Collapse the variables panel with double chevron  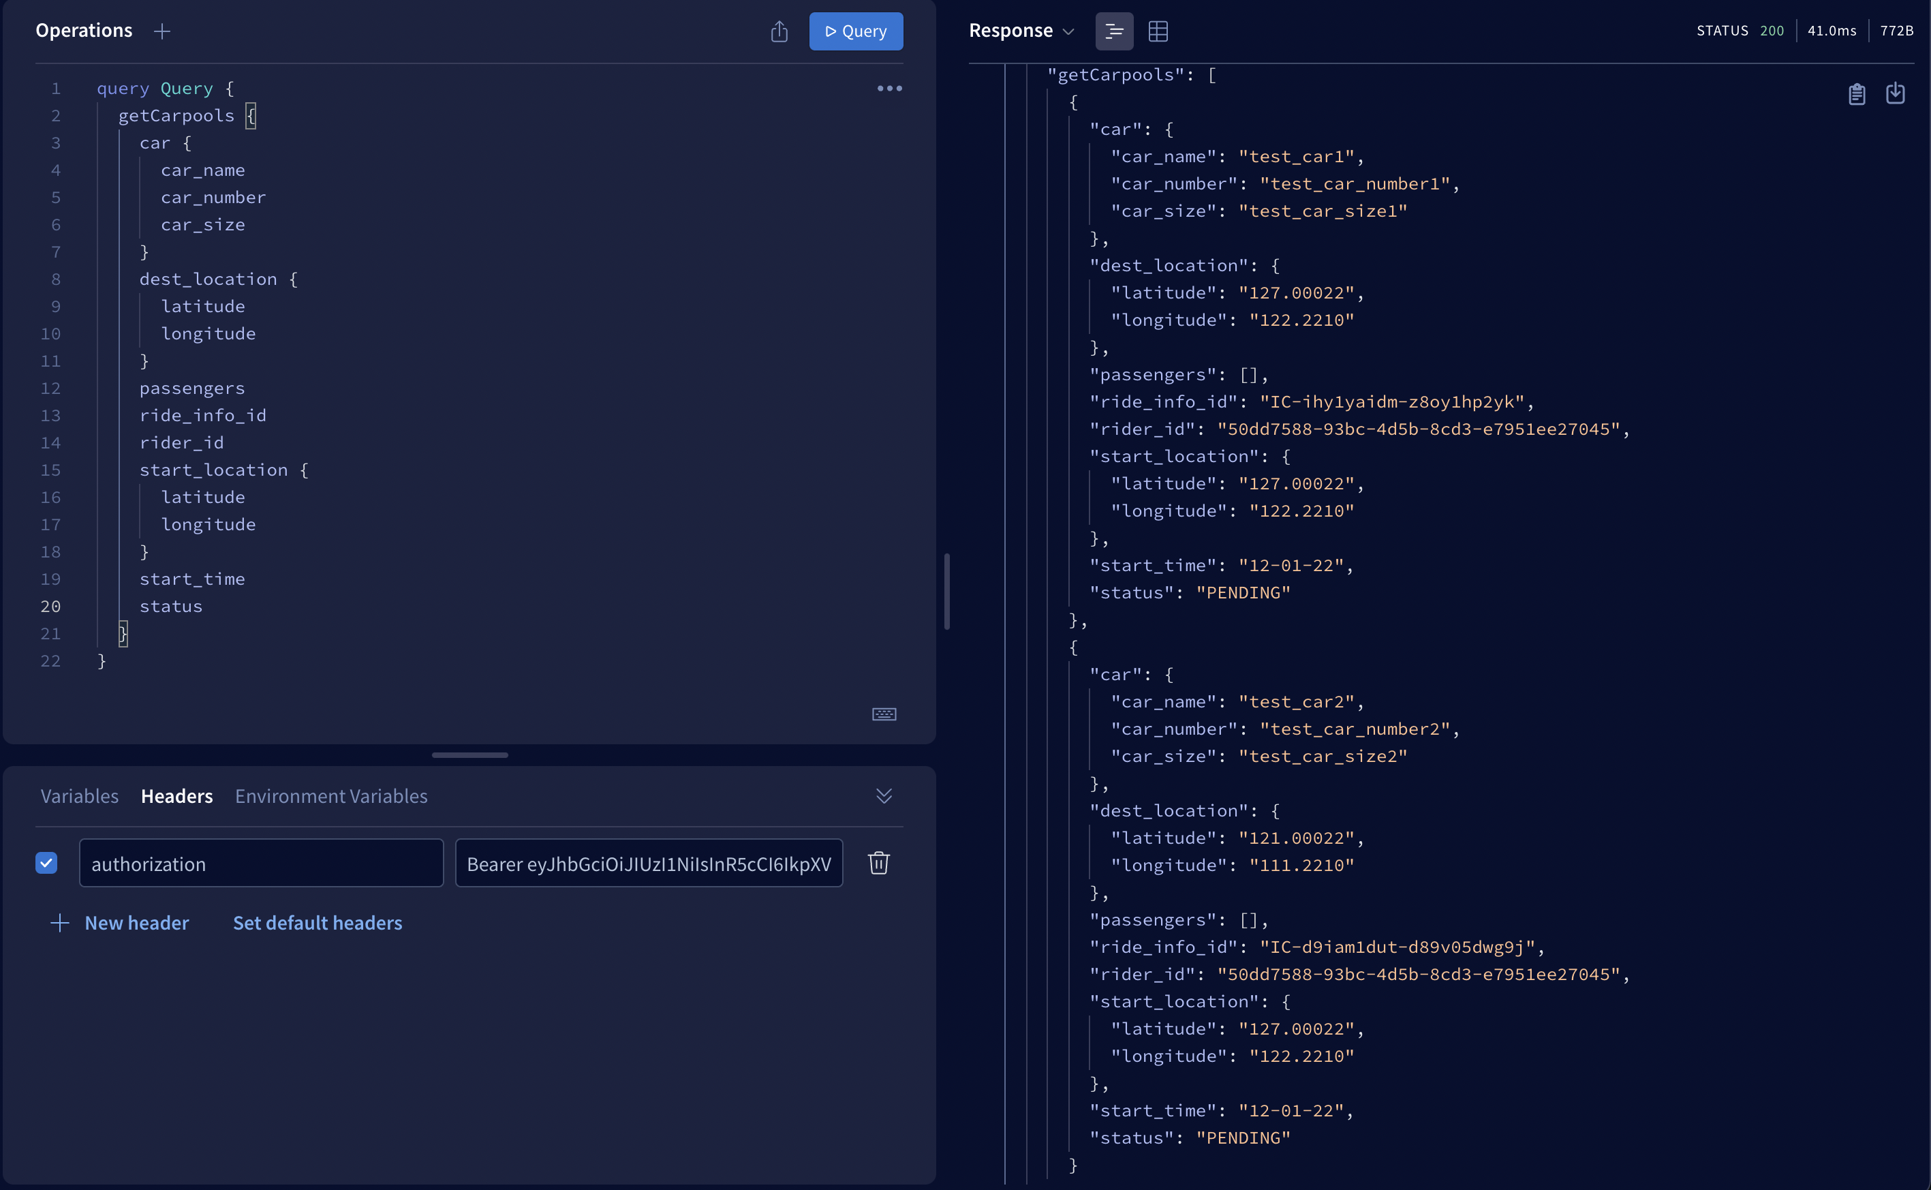(x=884, y=795)
